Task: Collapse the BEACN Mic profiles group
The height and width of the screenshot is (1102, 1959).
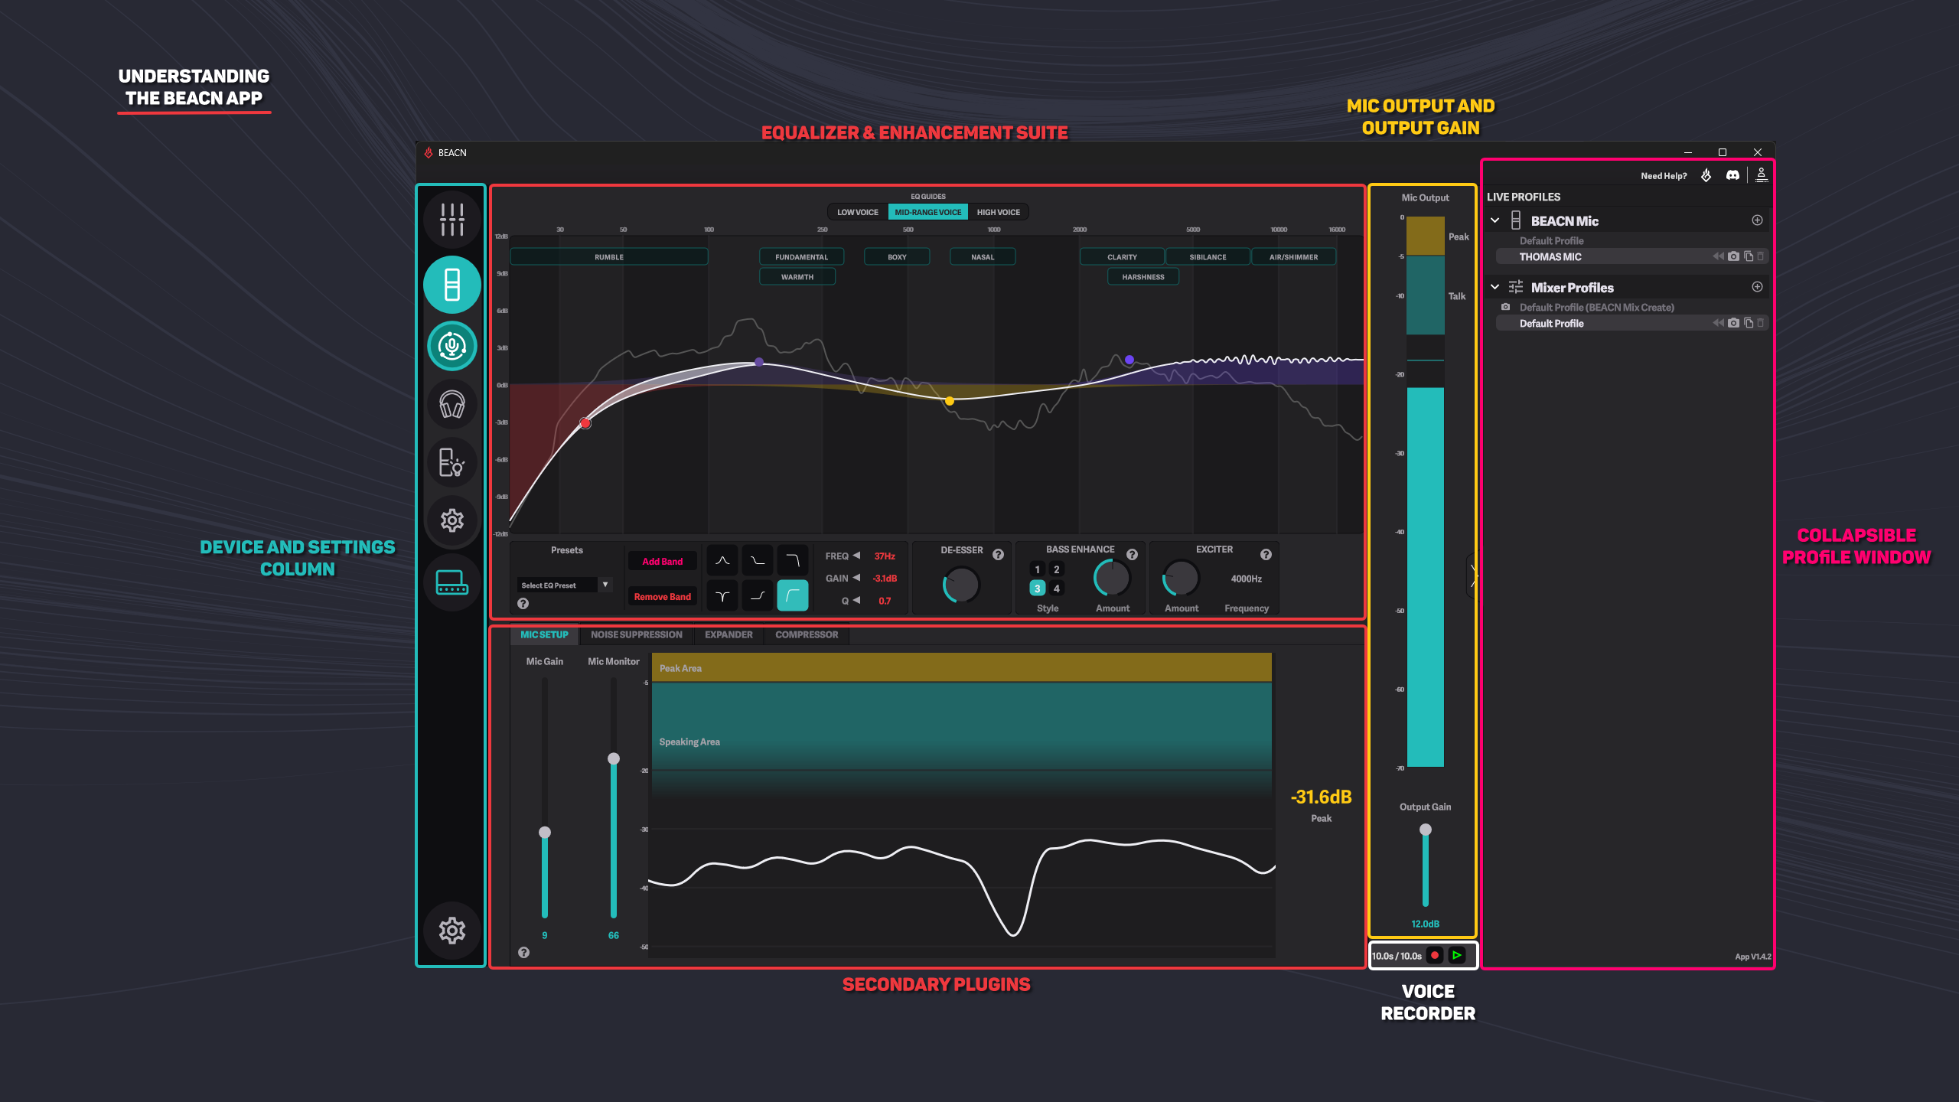Action: pos(1495,220)
